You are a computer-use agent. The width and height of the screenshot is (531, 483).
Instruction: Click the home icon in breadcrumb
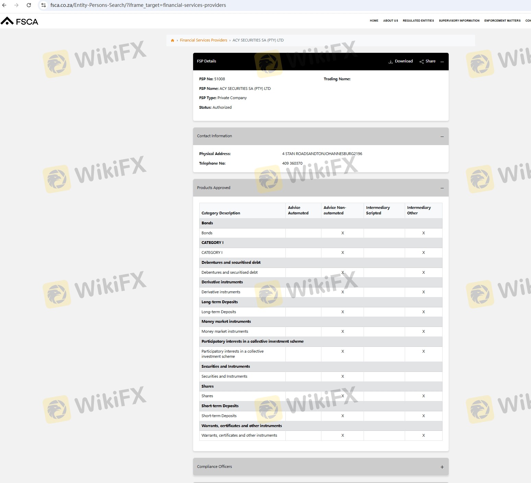click(173, 40)
